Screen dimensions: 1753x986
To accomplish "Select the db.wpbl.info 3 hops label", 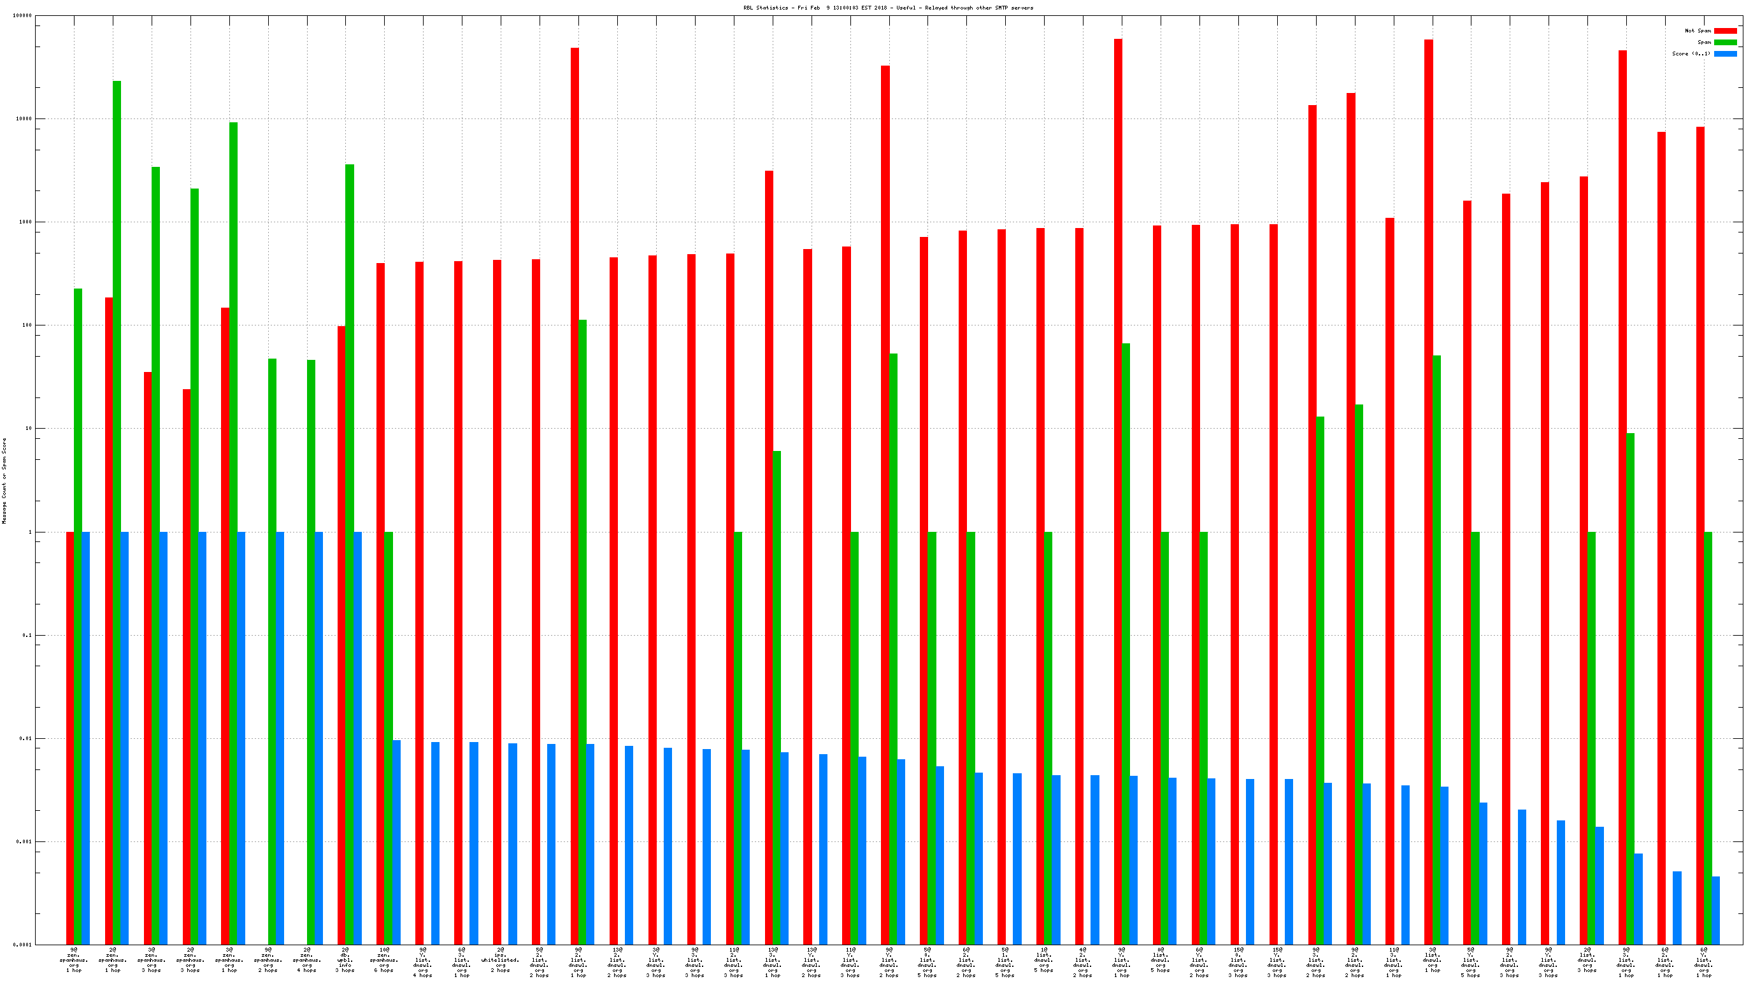I will 345,959.
